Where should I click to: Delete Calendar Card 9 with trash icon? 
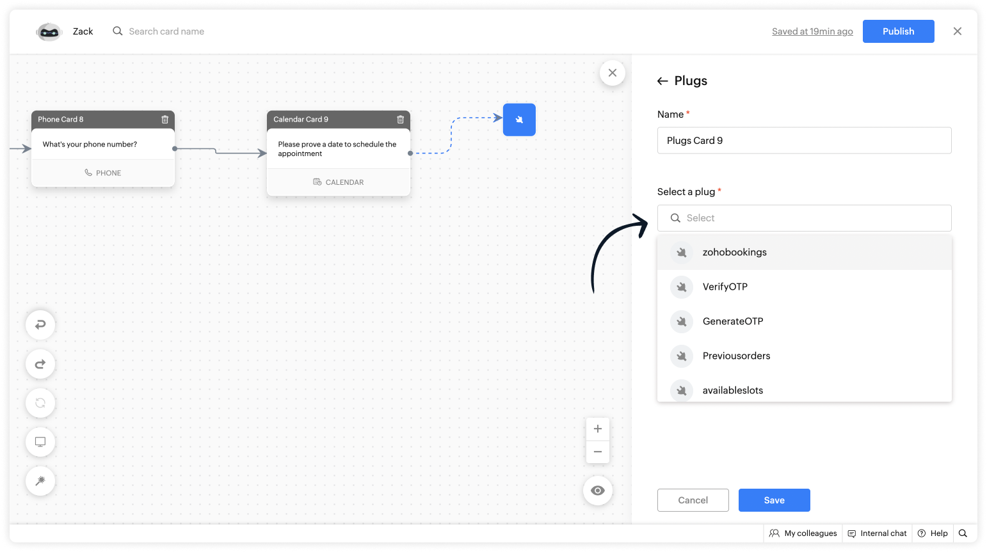pyautogui.click(x=400, y=120)
